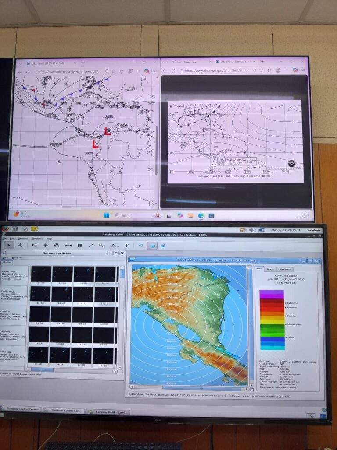The image size is (337, 450).
Task: Select the concentric range rings tool
Action: point(57,245)
